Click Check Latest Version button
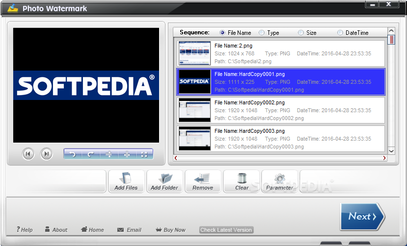The width and height of the screenshot is (407, 246). (226, 230)
